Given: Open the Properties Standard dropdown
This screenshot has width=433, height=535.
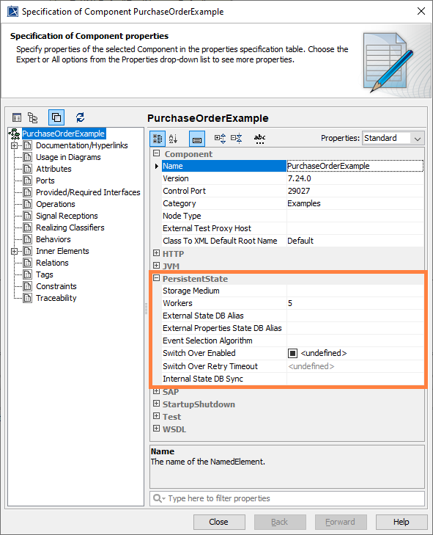Looking at the screenshot, I should click(x=393, y=138).
